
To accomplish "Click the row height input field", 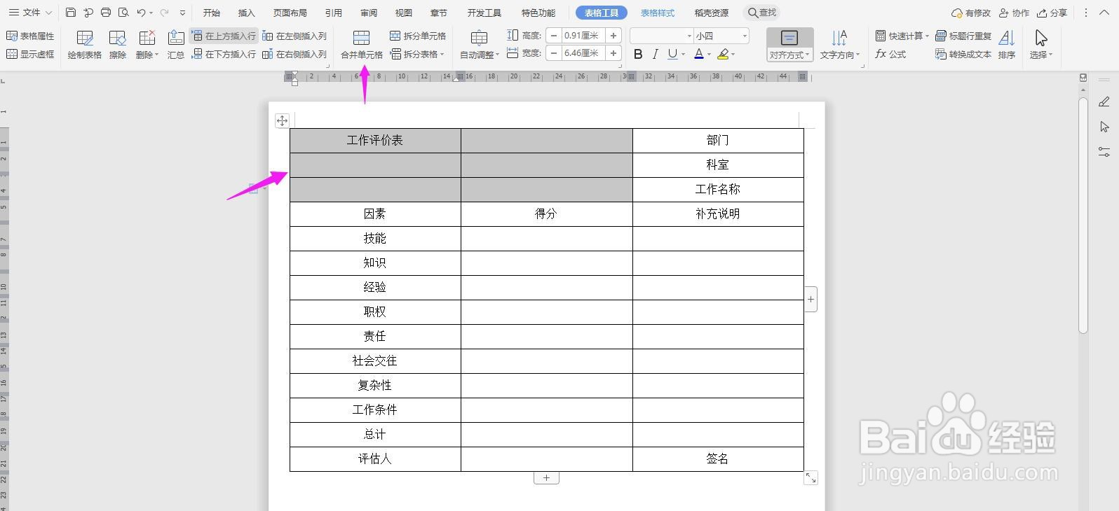I will (583, 36).
